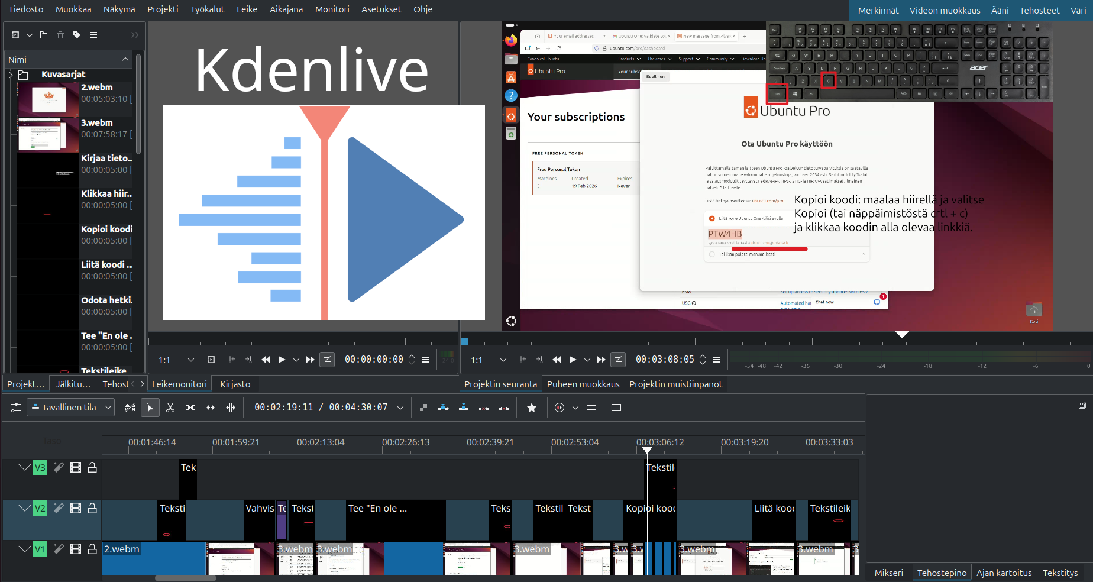Insert clip zone into timeline
The image size is (1093, 582).
coord(444,408)
